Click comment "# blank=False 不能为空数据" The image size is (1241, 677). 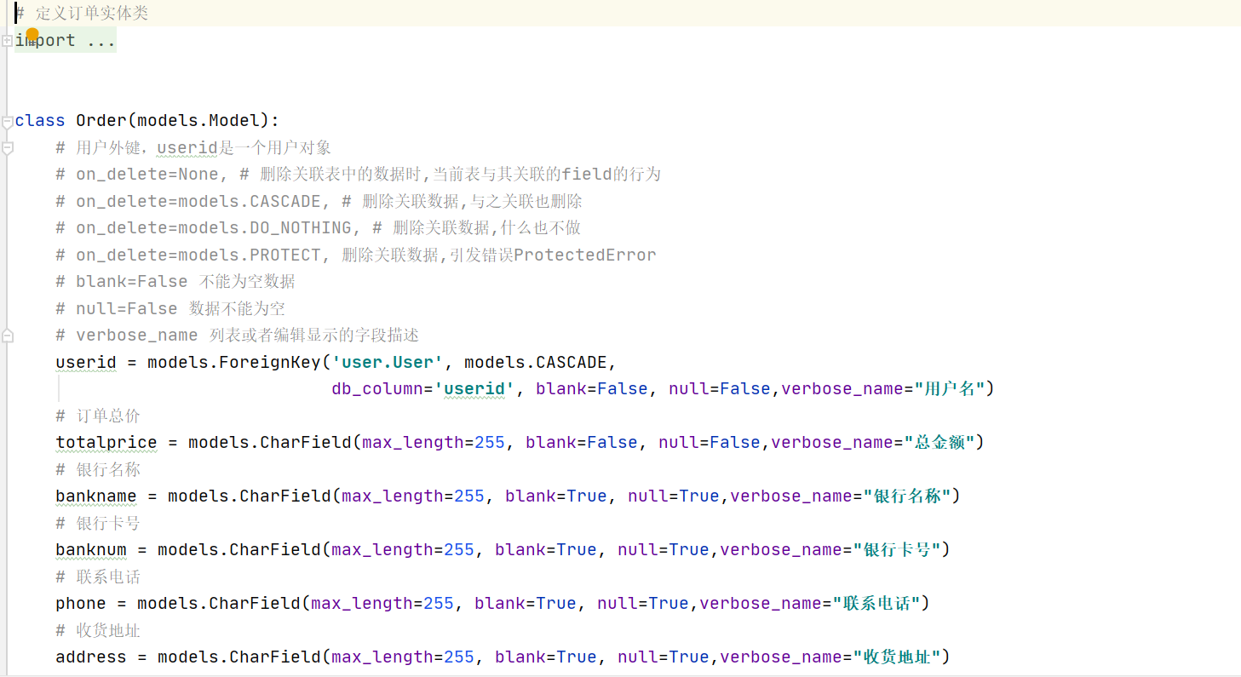(175, 282)
